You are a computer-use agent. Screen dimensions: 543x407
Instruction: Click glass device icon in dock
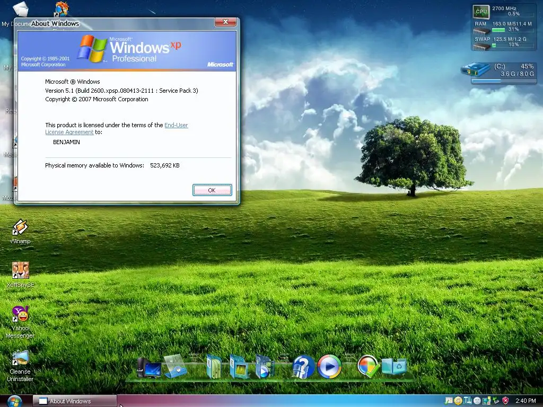pos(176,366)
